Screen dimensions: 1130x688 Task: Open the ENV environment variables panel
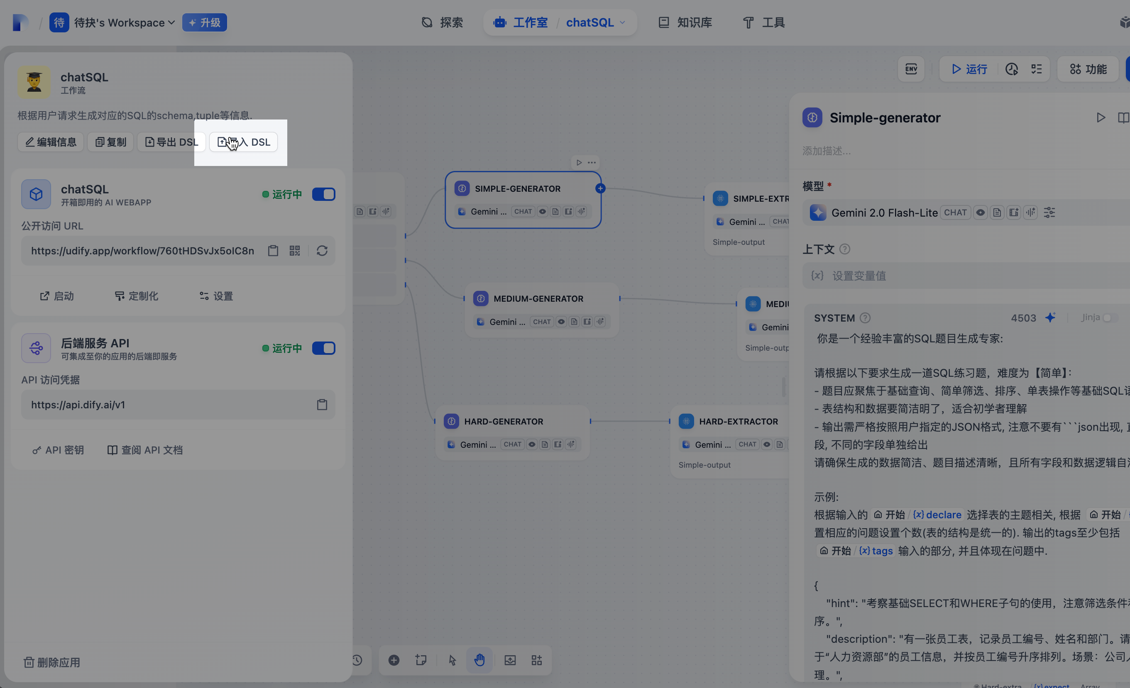[911, 69]
